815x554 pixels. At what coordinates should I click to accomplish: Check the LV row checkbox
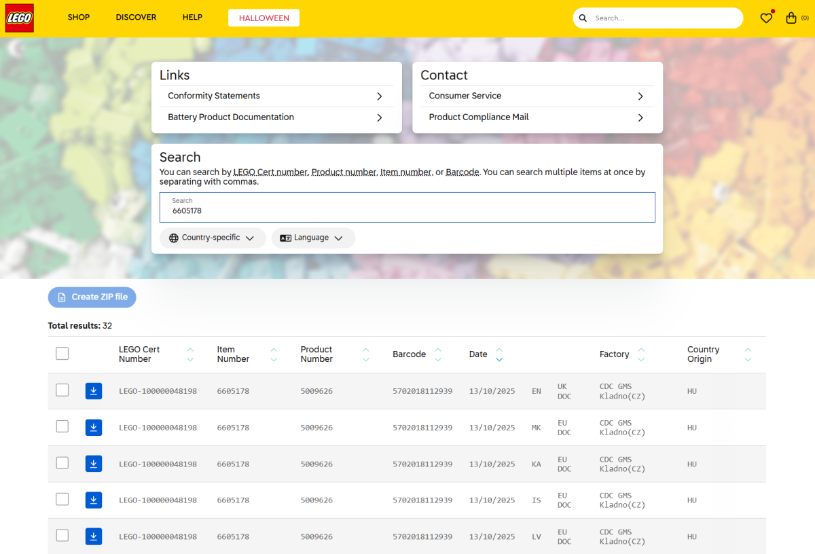[62, 535]
